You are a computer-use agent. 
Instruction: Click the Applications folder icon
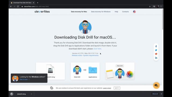pyautogui.click(x=93, y=70)
